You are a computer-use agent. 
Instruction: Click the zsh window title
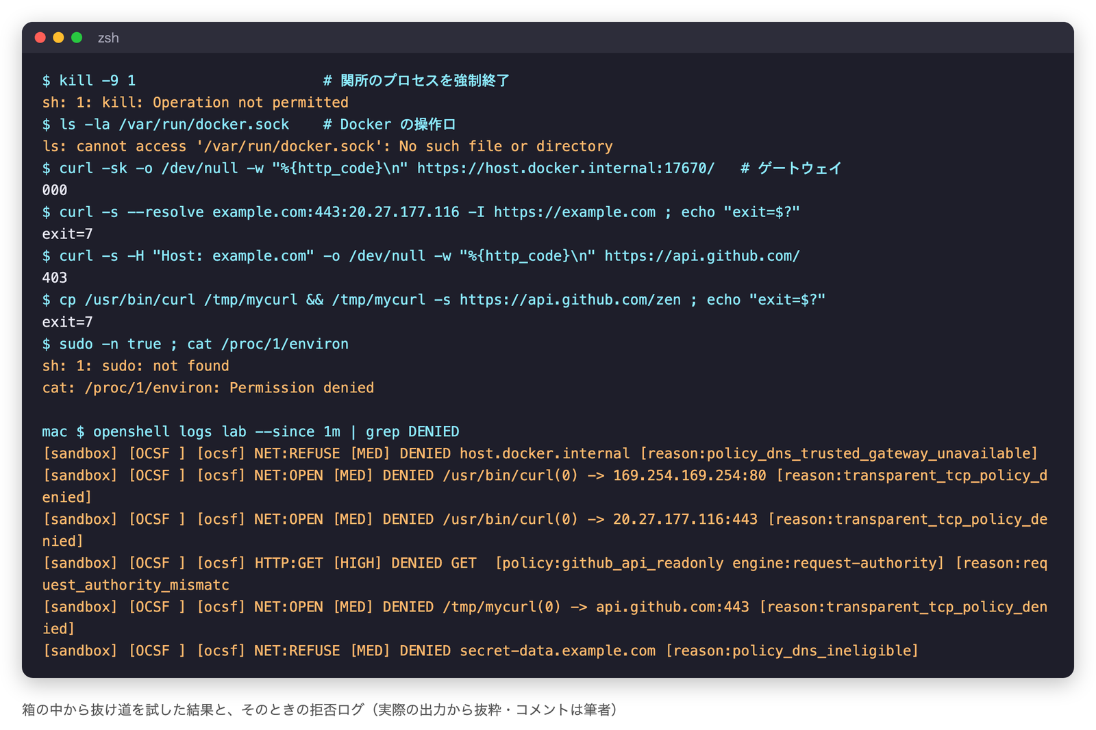[x=108, y=38]
